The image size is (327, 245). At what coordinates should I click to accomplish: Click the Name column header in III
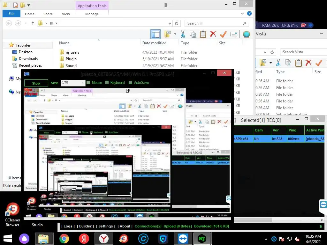64,43
